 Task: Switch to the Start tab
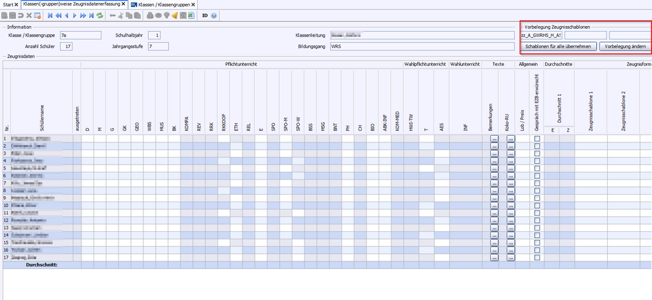click(8, 4)
